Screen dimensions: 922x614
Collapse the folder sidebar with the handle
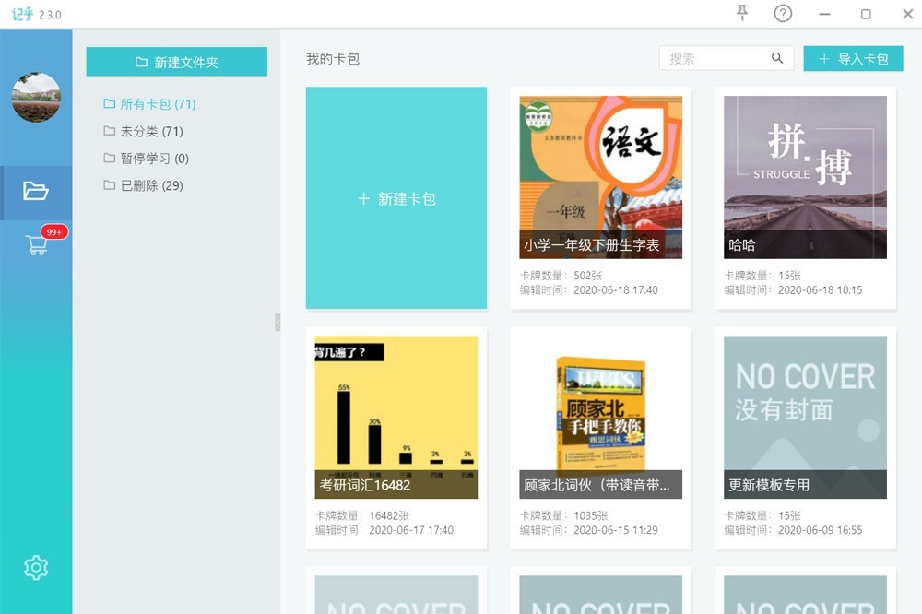(278, 323)
